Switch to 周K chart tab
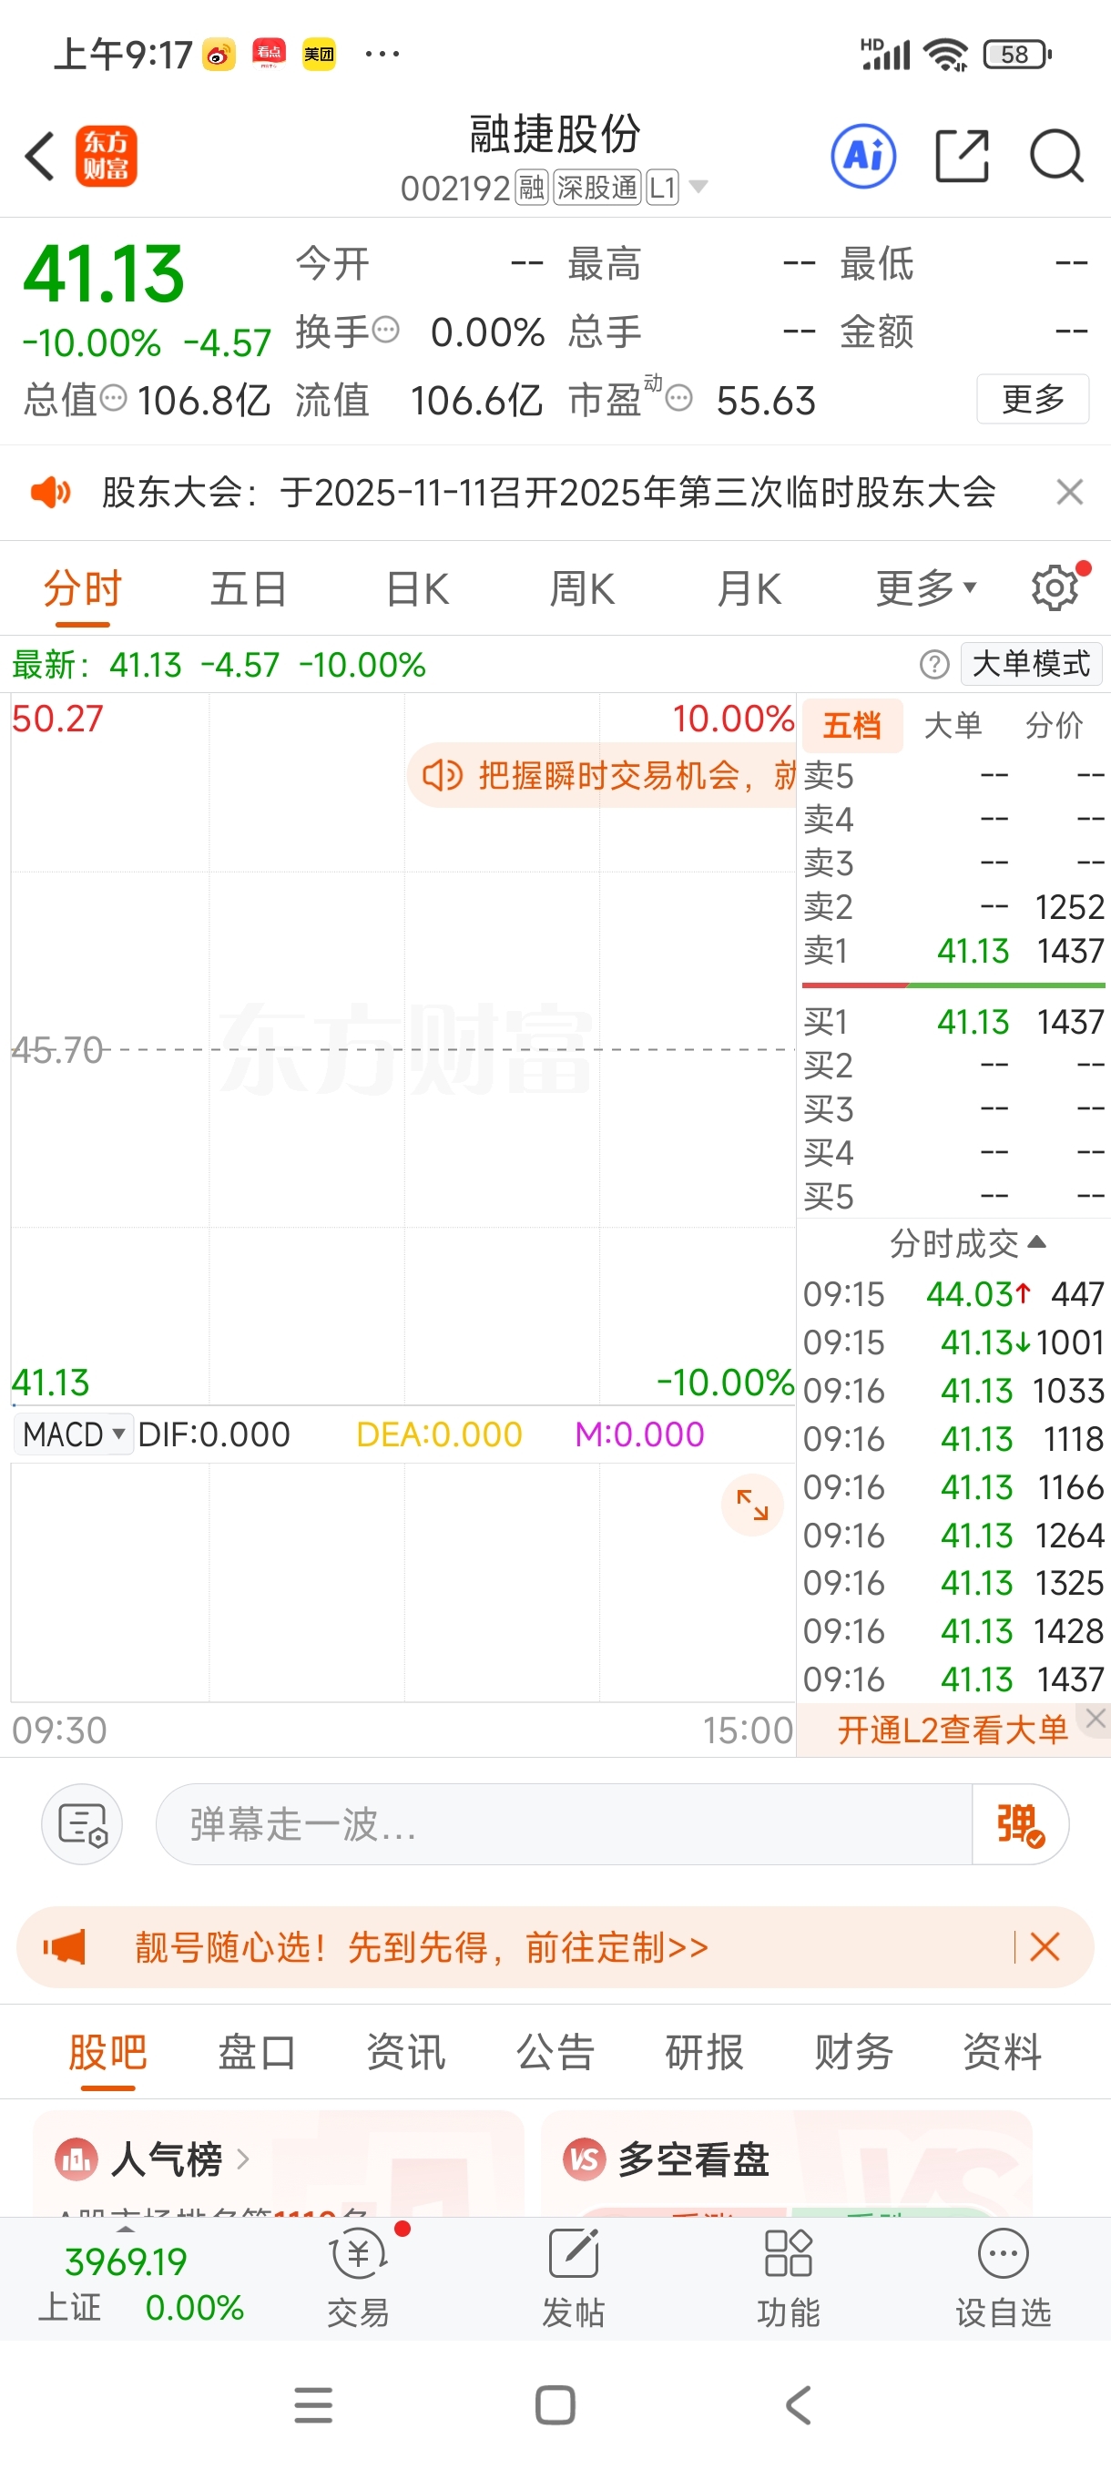Viewport: 1111px width, 2470px height. pyautogui.click(x=582, y=587)
